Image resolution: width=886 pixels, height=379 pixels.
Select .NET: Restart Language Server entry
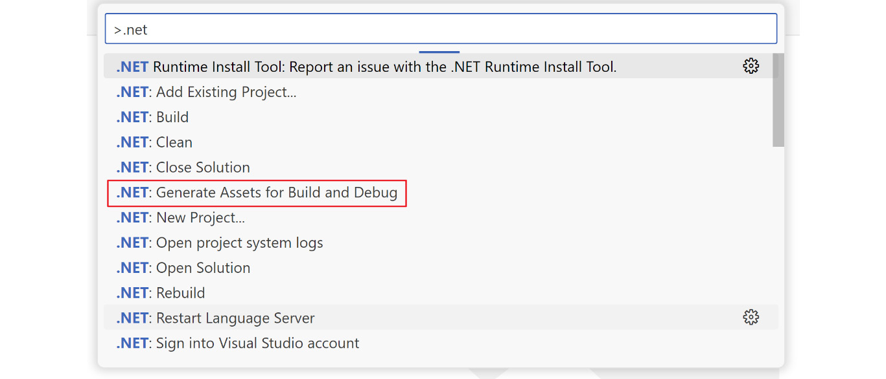coord(441,318)
